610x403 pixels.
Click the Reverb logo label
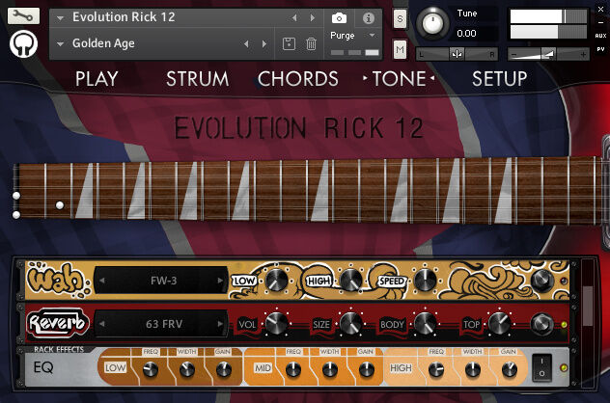coord(58,322)
